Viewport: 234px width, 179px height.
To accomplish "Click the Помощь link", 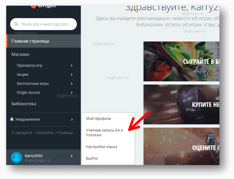I will [x=65, y=133].
